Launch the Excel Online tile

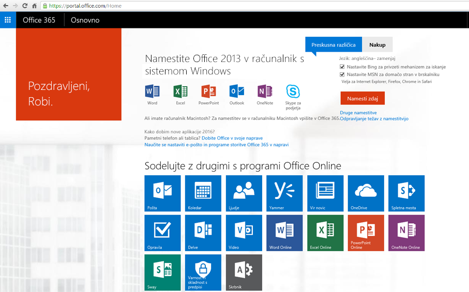(325, 233)
